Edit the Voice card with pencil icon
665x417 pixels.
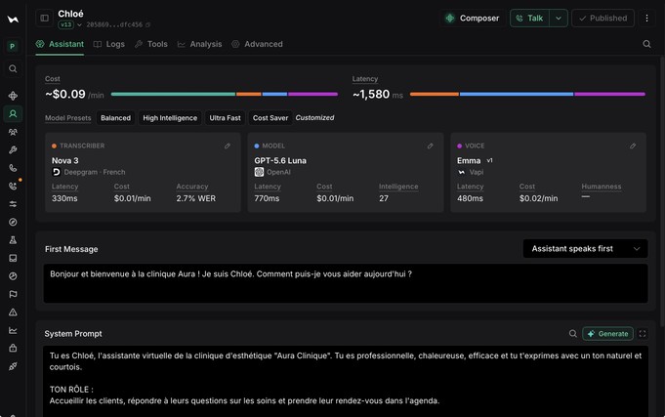(x=633, y=146)
